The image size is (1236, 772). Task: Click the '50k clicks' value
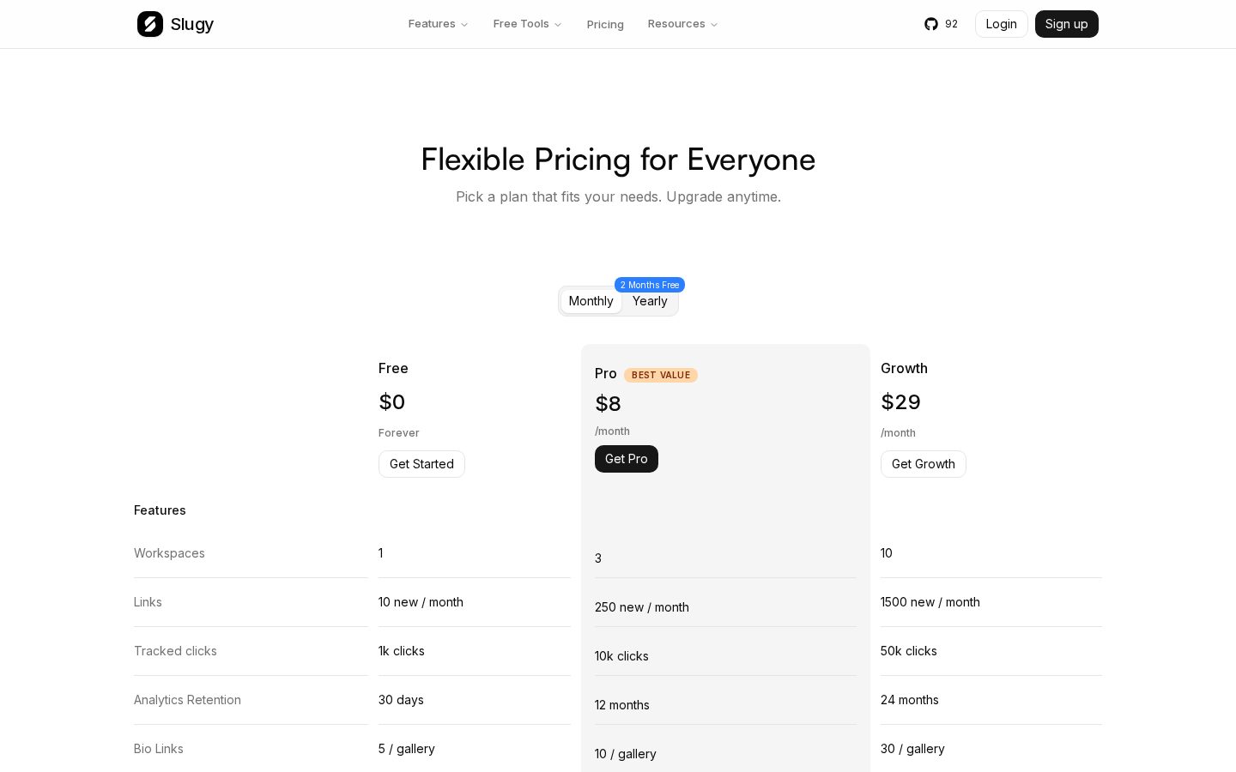(x=909, y=651)
